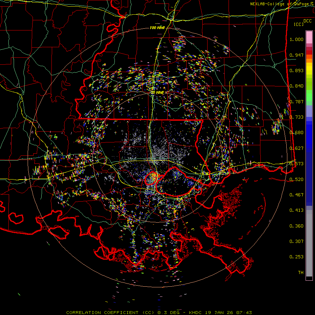This screenshot has width=315, height=315.
Task: Click the 0.947 legend value
Action: click(296, 55)
